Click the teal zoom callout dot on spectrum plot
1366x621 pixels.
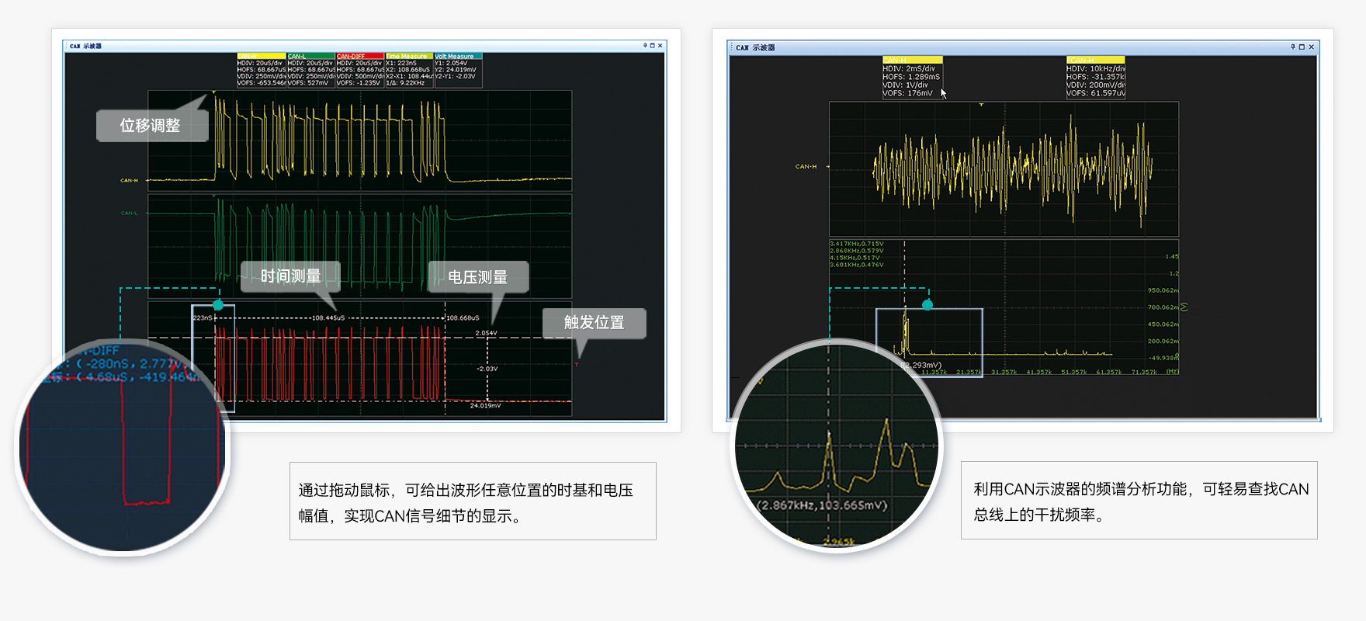pos(927,305)
